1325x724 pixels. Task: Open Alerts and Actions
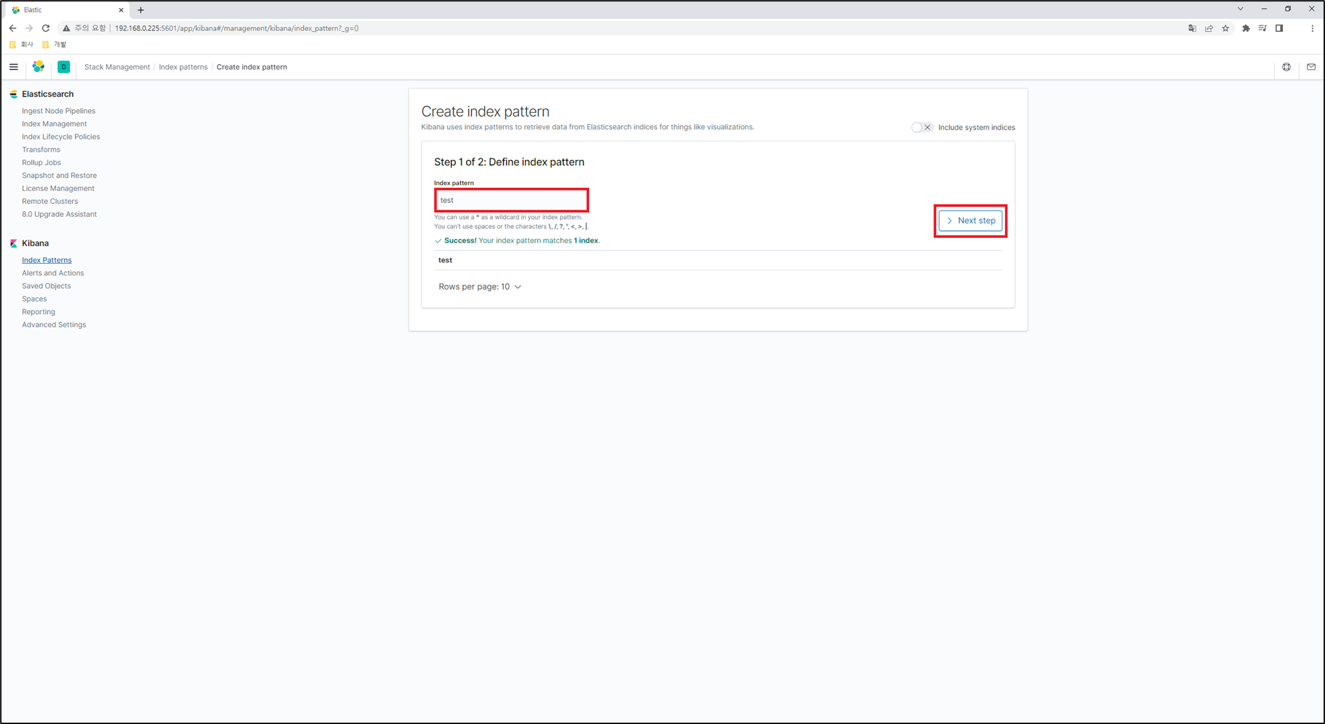[x=53, y=273]
